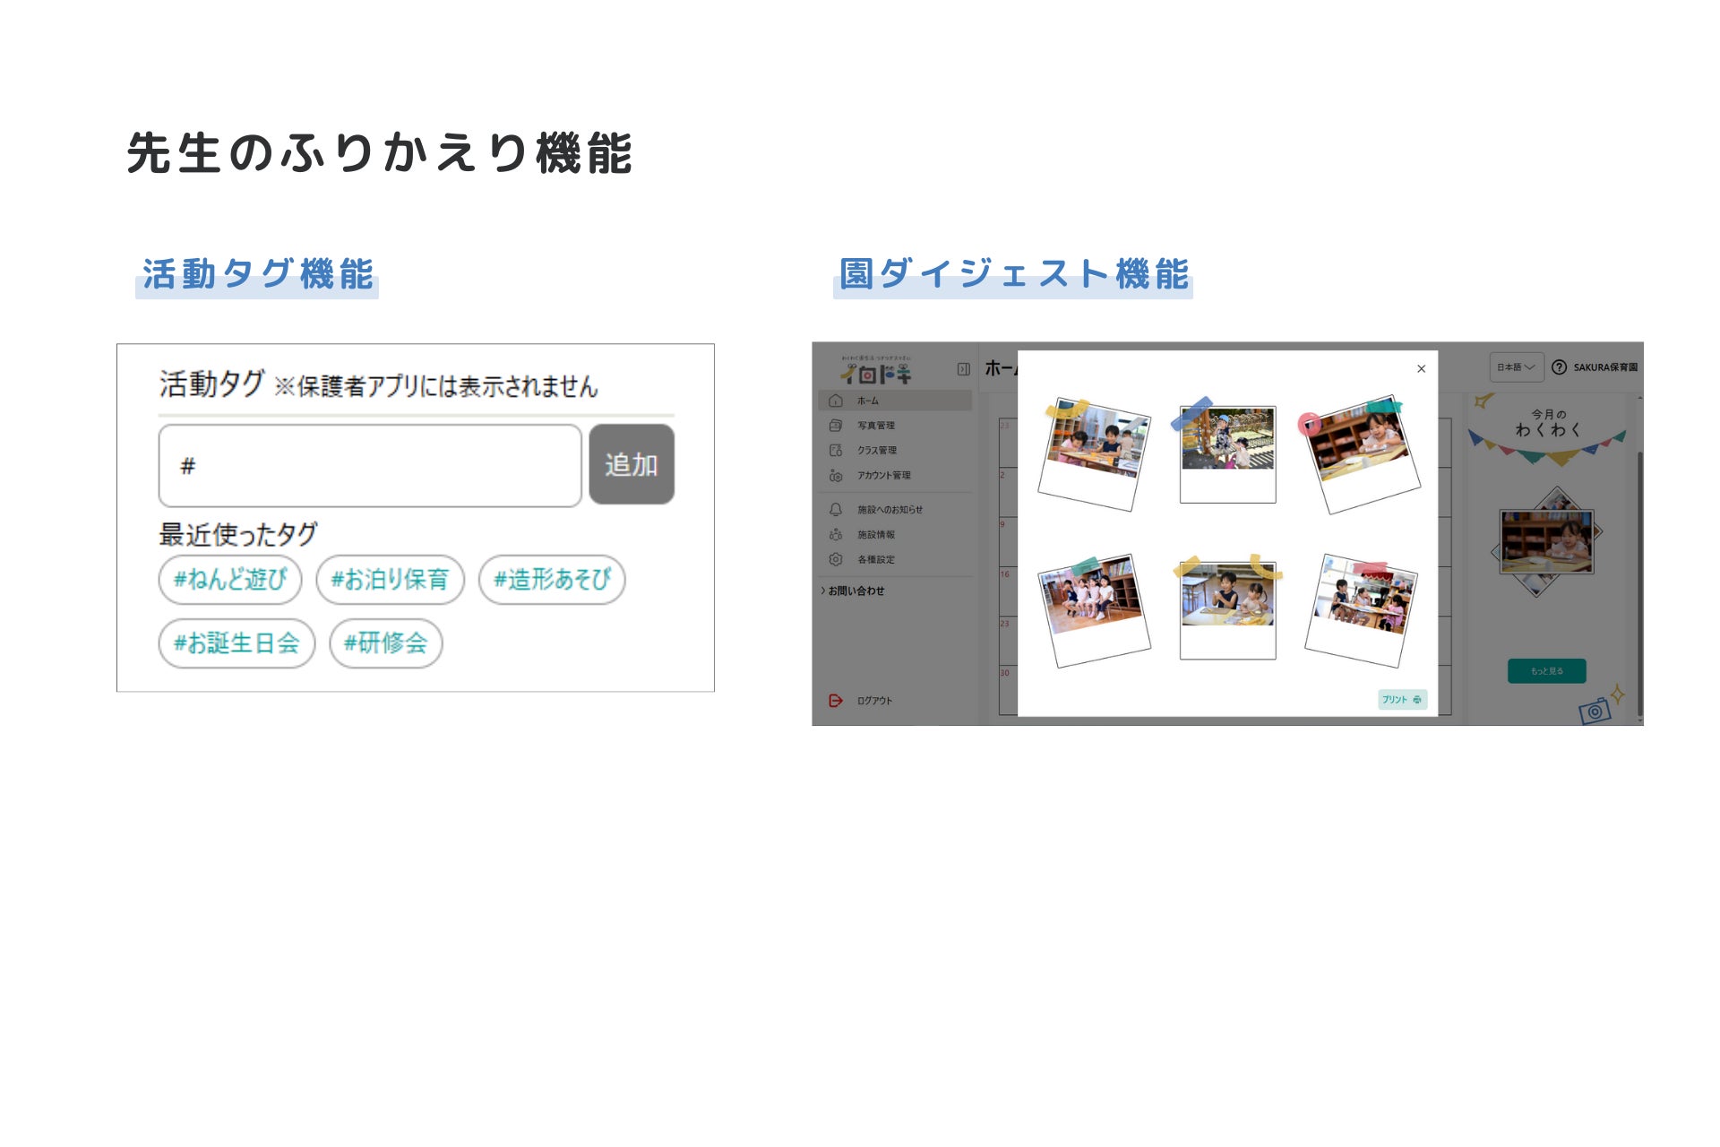Open the 日本語 language dropdown

point(1516,367)
